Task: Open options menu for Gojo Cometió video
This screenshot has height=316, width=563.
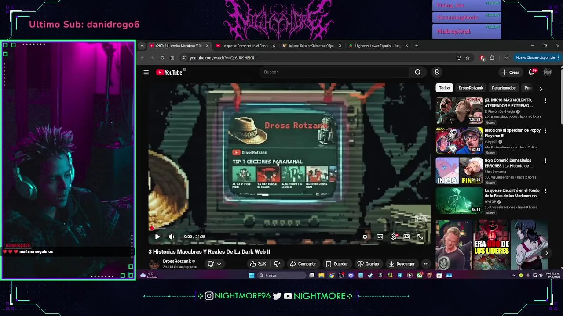Action: coord(545,161)
